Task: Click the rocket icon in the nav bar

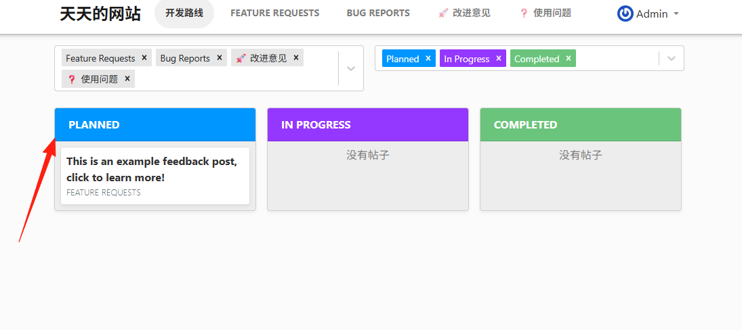Action: [443, 14]
